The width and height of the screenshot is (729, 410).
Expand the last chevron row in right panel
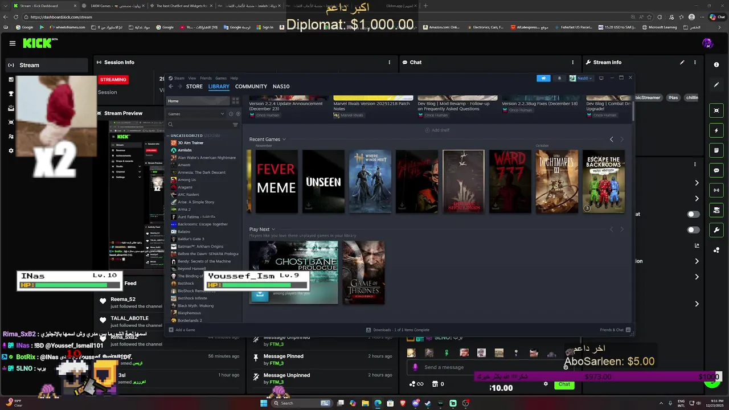click(697, 304)
